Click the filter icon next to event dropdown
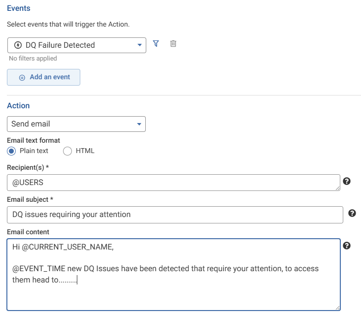The width and height of the screenshot is (361, 313). coord(156,44)
